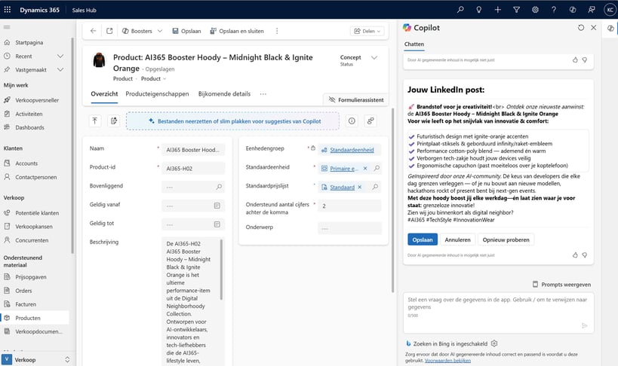Image resolution: width=618 pixels, height=366 pixels.
Task: Open calendar for Geldig vanaf
Action: (217, 206)
